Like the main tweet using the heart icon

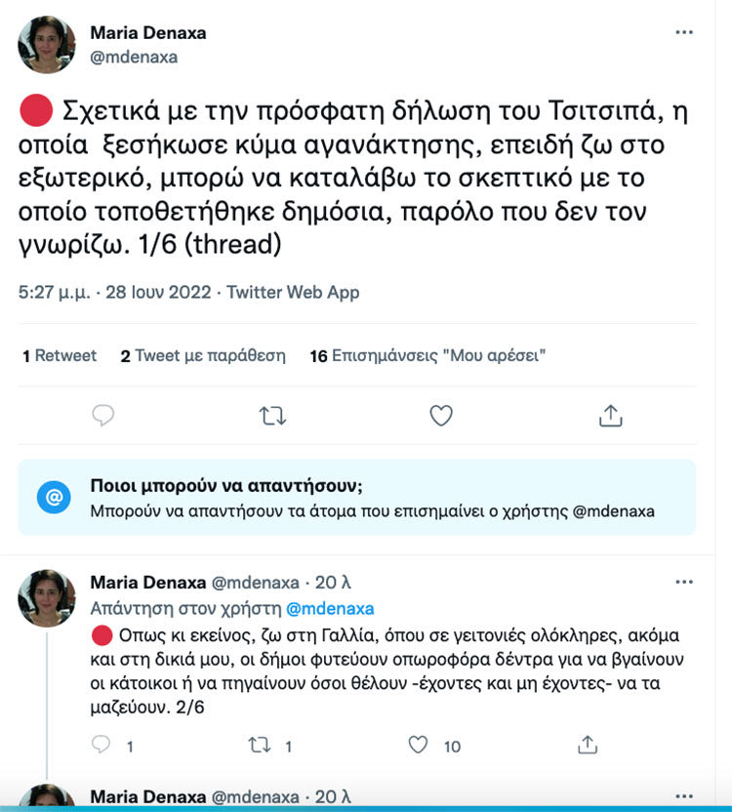click(x=441, y=414)
